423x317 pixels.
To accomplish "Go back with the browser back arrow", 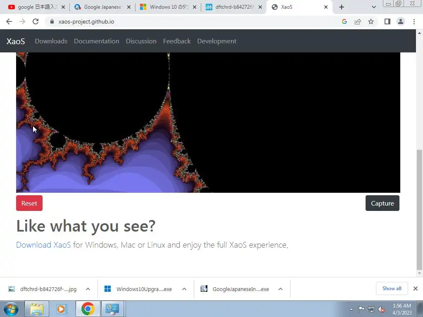I will point(9,21).
